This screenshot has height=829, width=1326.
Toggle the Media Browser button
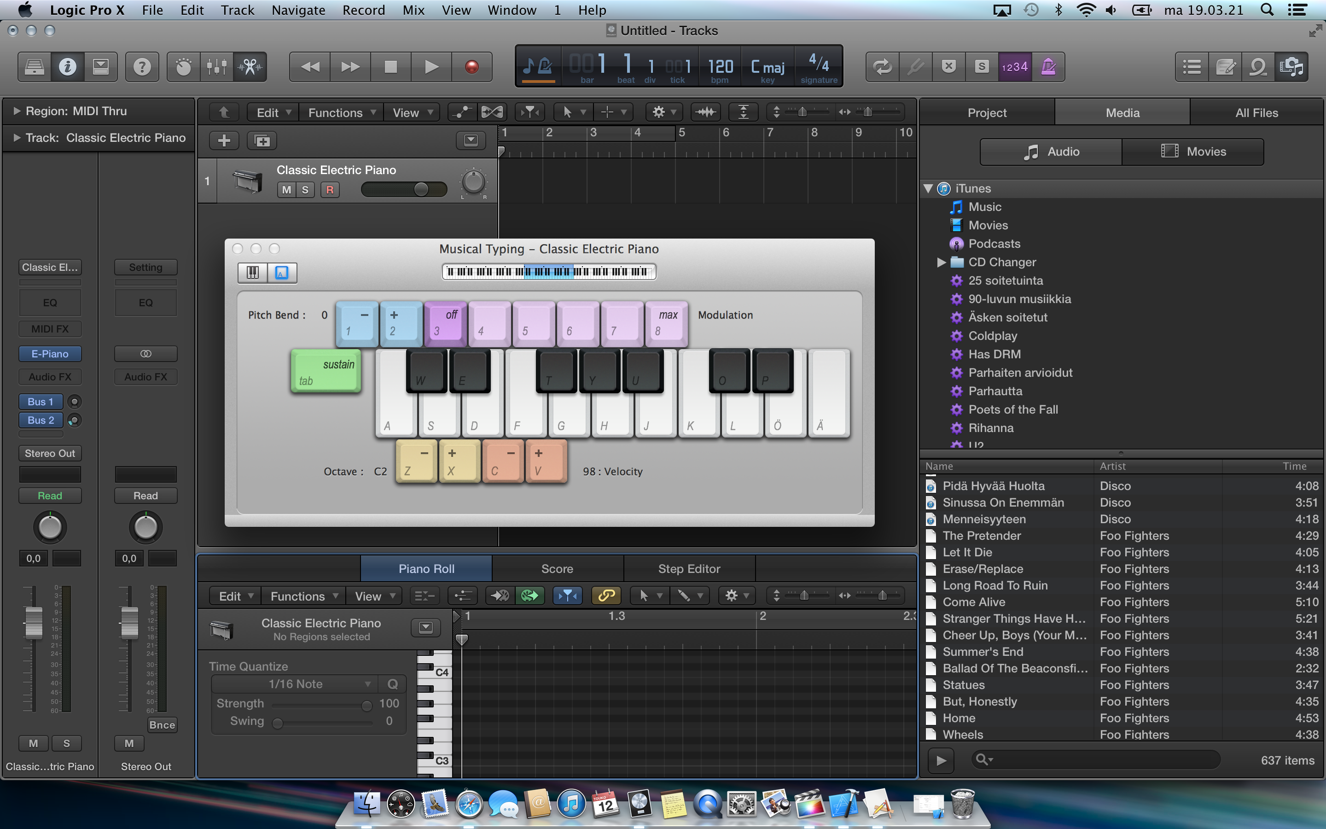[x=1291, y=67]
